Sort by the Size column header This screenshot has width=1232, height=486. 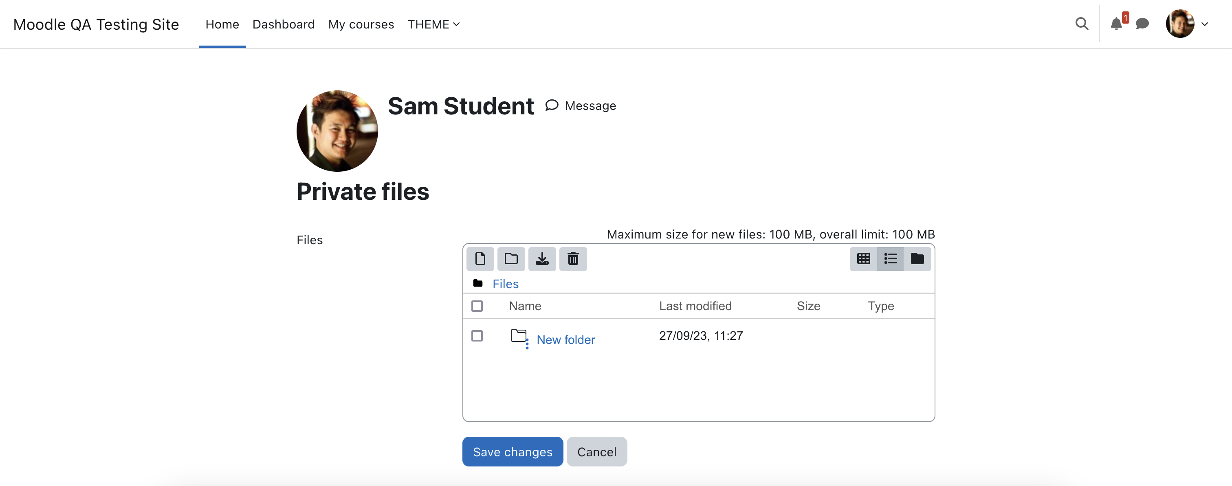coord(808,306)
